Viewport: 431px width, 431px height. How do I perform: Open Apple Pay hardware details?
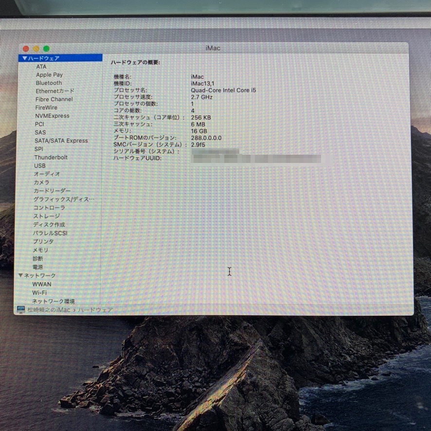[49, 75]
